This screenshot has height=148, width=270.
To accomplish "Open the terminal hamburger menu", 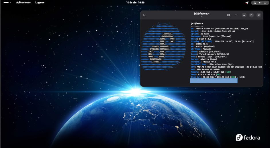I will (236, 15).
